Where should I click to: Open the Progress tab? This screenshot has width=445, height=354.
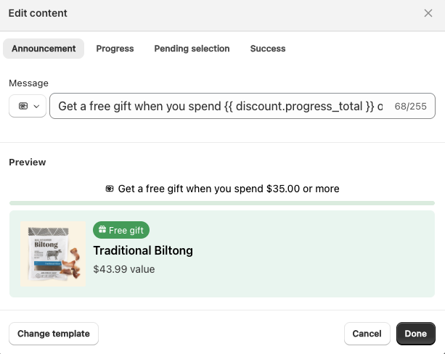115,49
